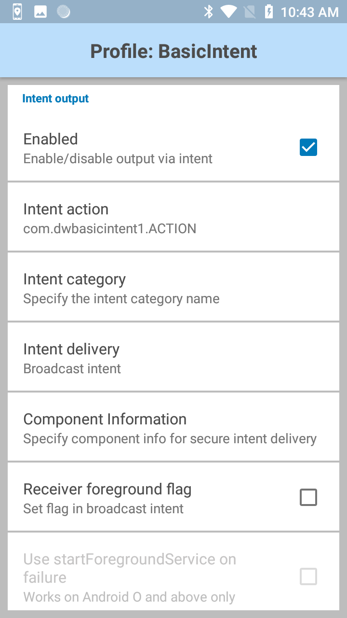This screenshot has height=618, width=347.
Task: Tap the circular loading notification icon
Action: click(x=63, y=12)
